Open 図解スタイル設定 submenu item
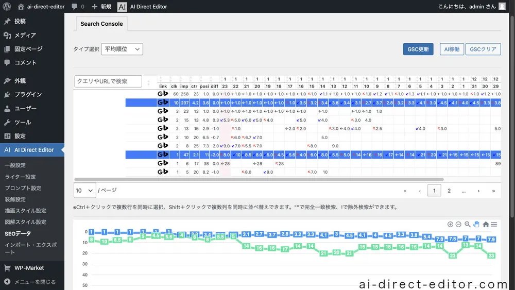The image size is (515, 290). [x=25, y=222]
